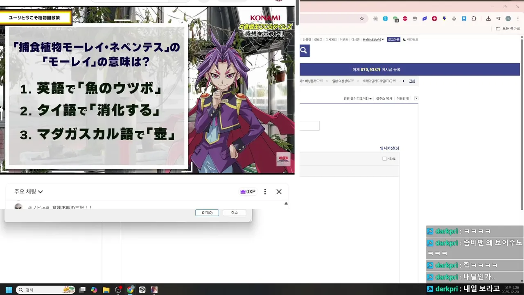Click the partially visible input box in gallery form

coord(309,126)
